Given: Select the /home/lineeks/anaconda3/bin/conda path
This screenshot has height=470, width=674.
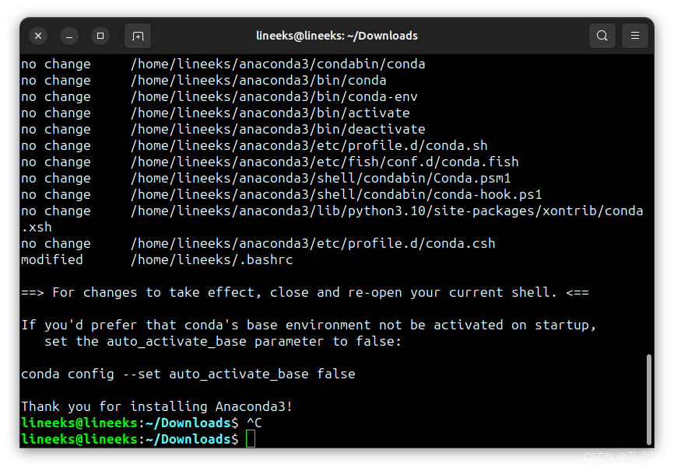Looking at the screenshot, I should (258, 80).
